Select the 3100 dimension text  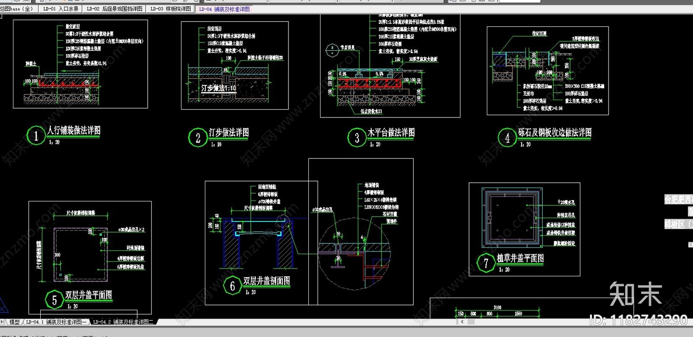[x=497, y=307]
